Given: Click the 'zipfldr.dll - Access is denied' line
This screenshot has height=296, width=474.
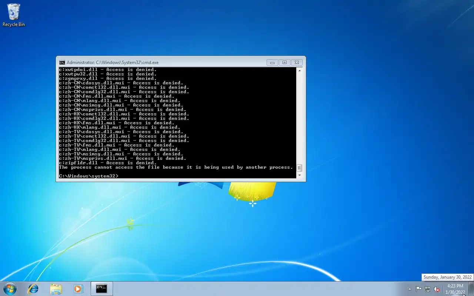Looking at the screenshot, I should pos(108,163).
